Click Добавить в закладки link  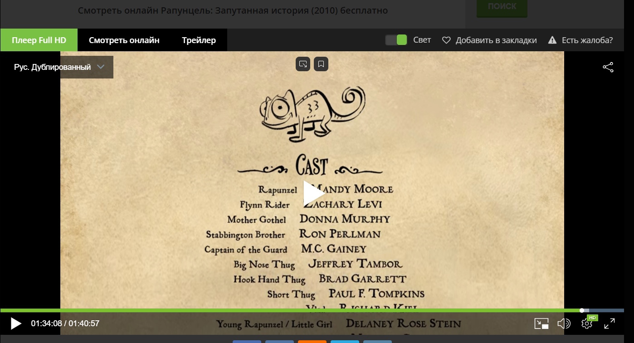(x=496, y=40)
